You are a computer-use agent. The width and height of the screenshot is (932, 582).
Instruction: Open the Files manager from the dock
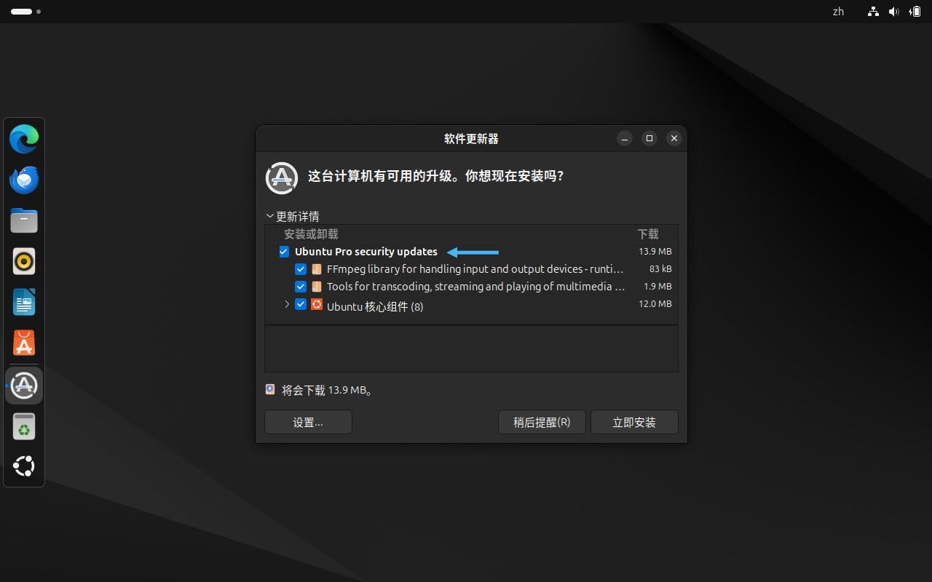(x=24, y=220)
